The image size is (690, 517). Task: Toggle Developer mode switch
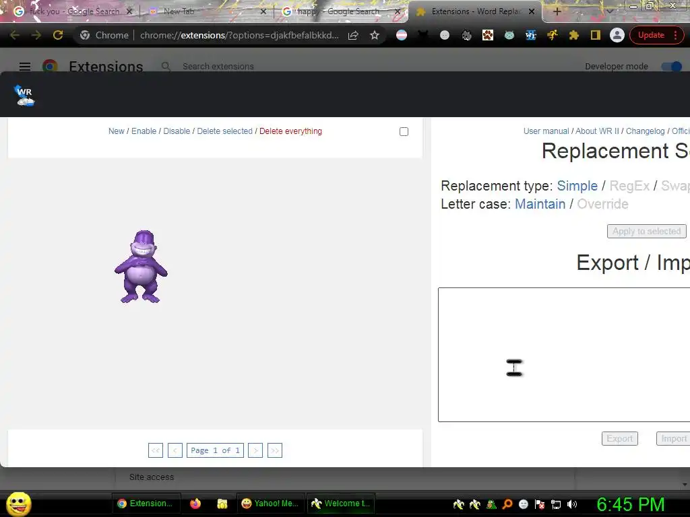672,67
